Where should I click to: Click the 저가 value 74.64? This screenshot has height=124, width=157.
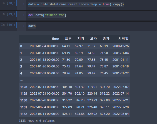coord(79,67)
